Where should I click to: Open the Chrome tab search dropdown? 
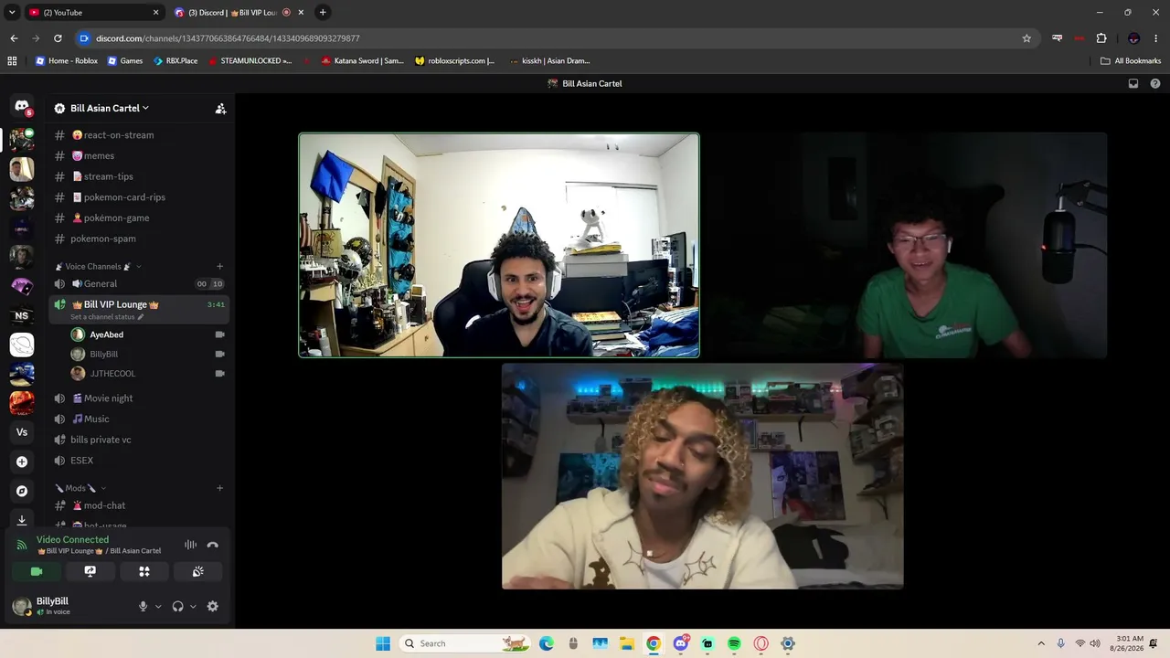pos(12,12)
